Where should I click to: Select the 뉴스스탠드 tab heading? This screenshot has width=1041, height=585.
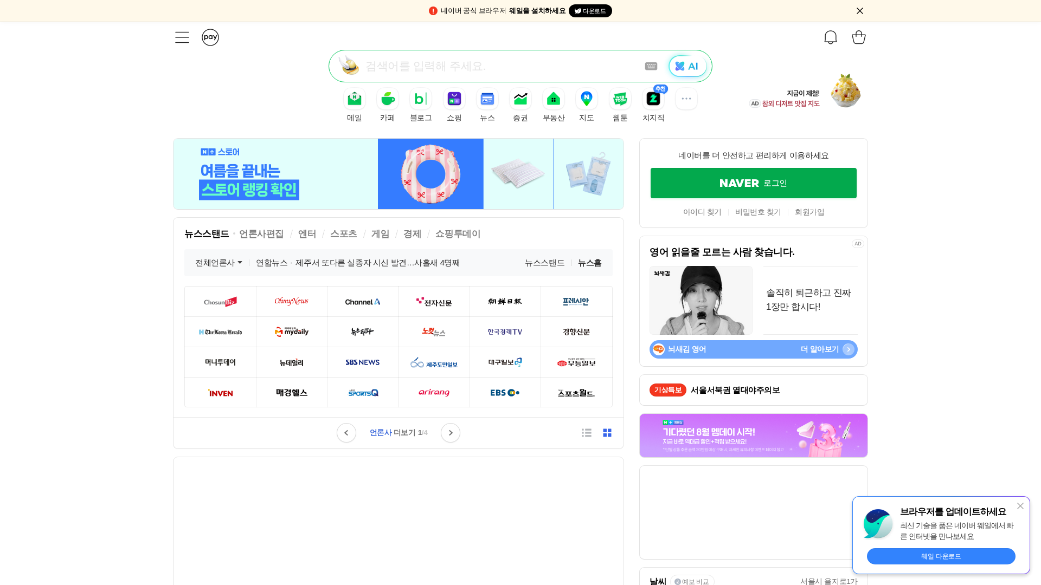pos(207,234)
